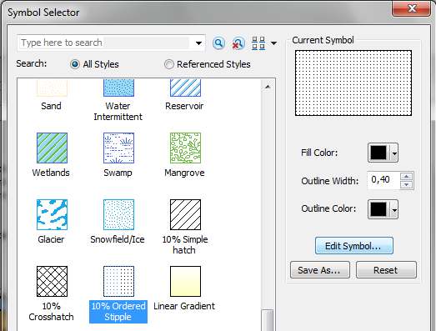Image resolution: width=436 pixels, height=331 pixels.
Task: Click the 'Reservoir' label text
Action: 184,106
